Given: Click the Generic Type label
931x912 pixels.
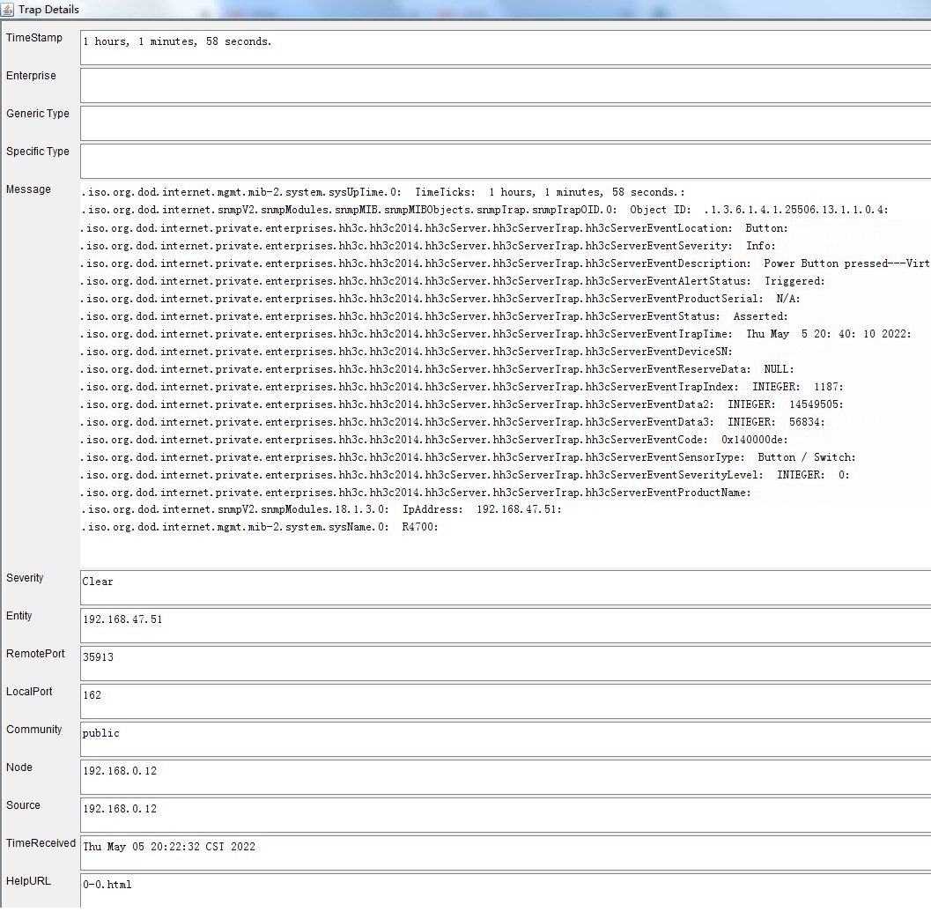Looking at the screenshot, I should point(37,114).
